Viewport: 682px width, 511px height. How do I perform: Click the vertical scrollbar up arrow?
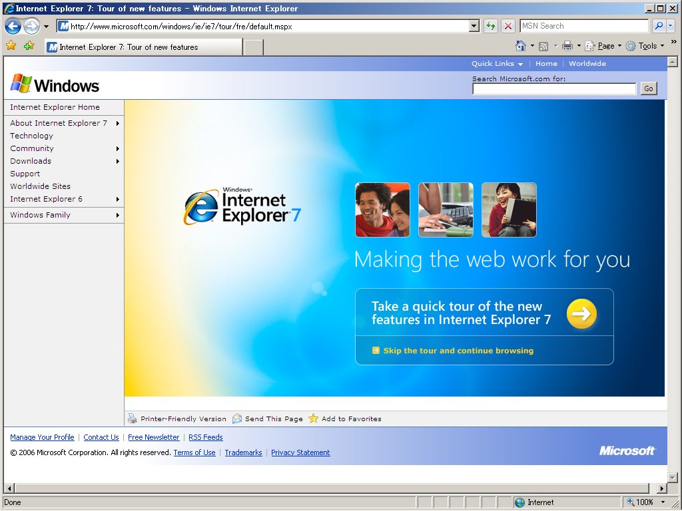[x=673, y=62]
